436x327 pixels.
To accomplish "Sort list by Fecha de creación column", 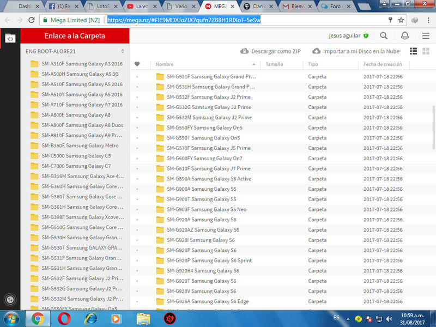I will (x=383, y=64).
